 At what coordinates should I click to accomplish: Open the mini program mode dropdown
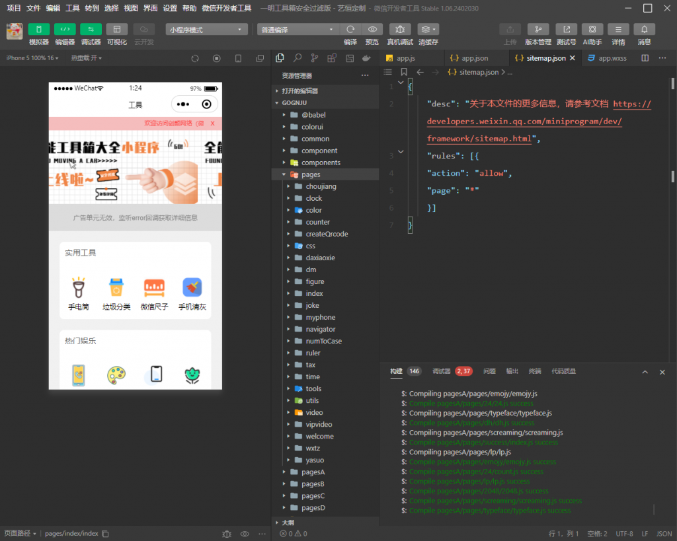coord(206,29)
